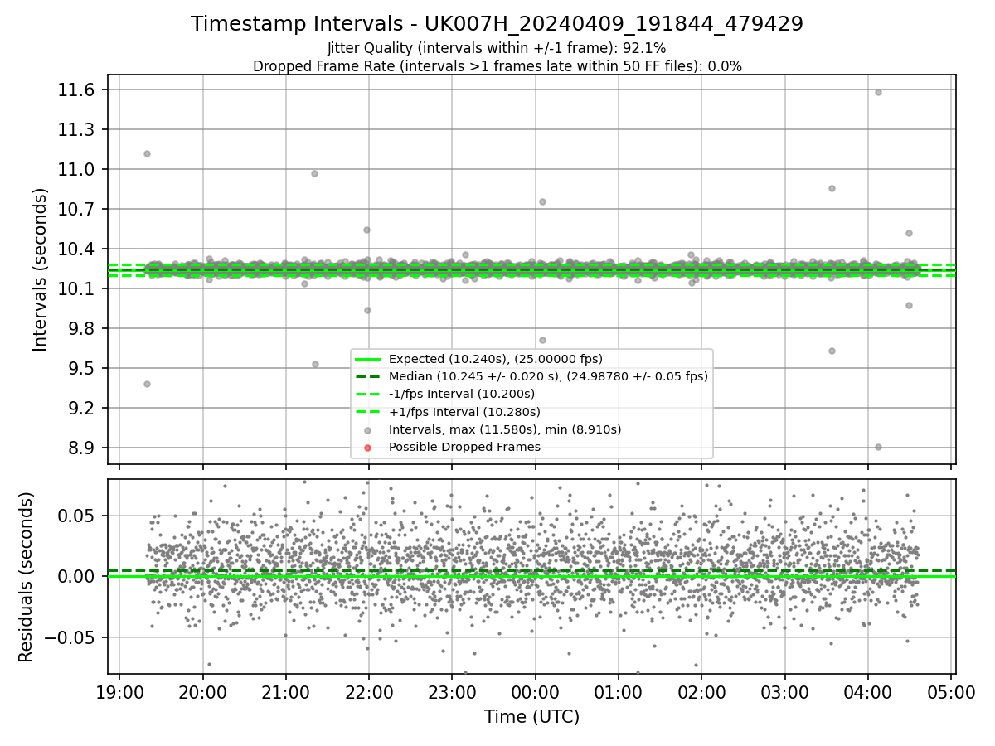Click the '10.1' y-axis tick label

[x=76, y=288]
